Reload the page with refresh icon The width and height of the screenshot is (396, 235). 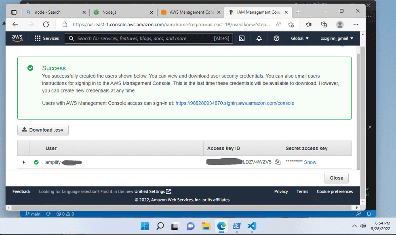(46, 24)
